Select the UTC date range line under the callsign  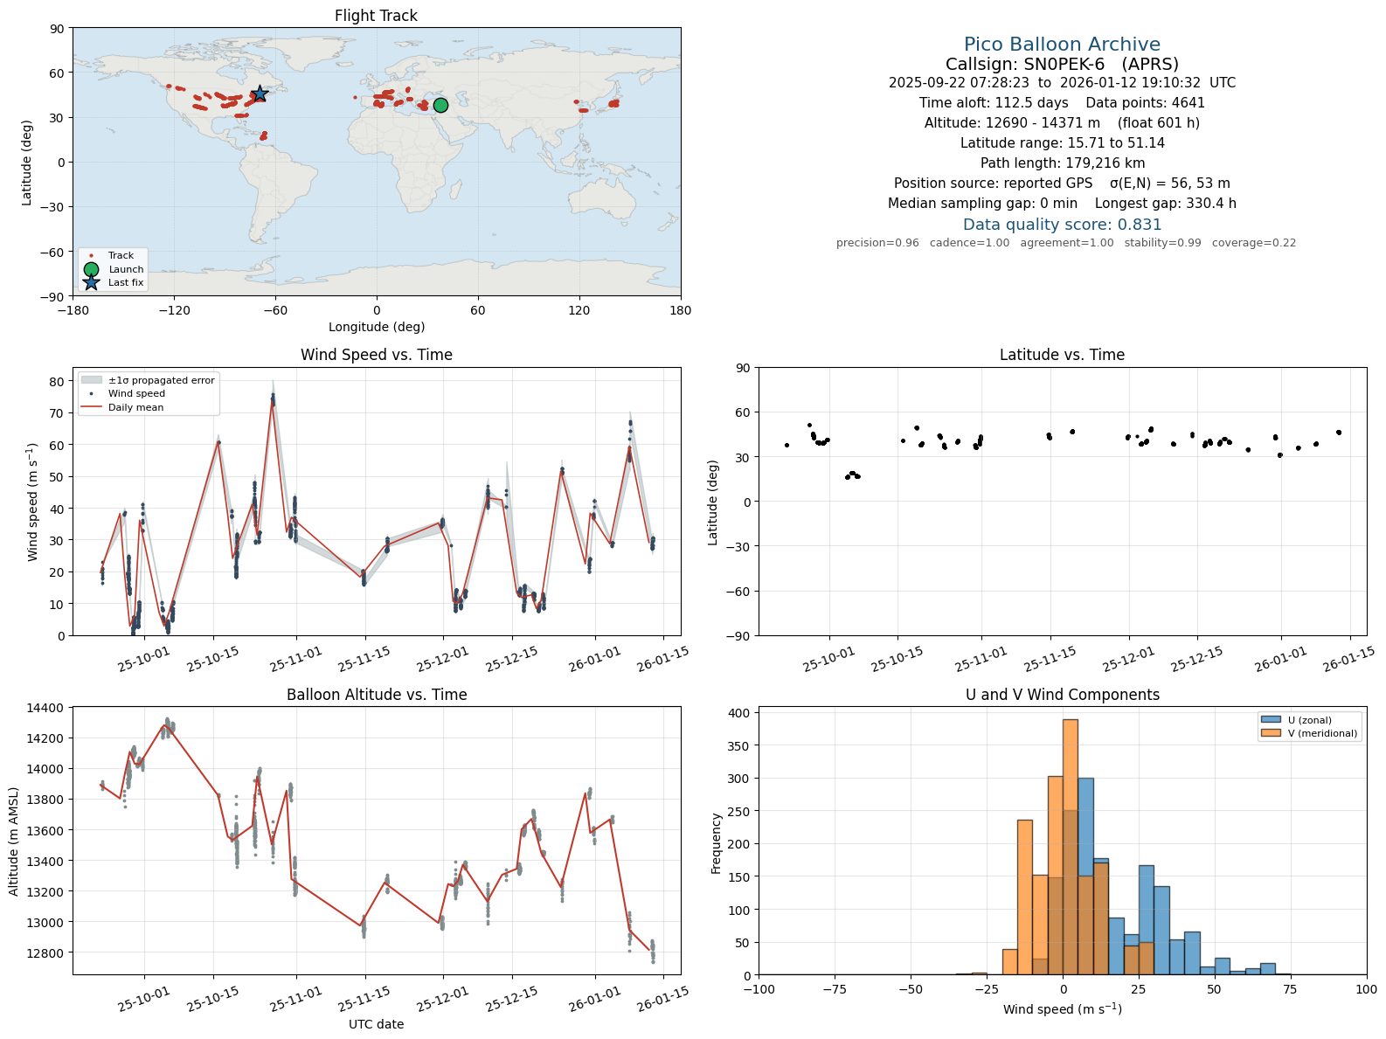(1063, 83)
